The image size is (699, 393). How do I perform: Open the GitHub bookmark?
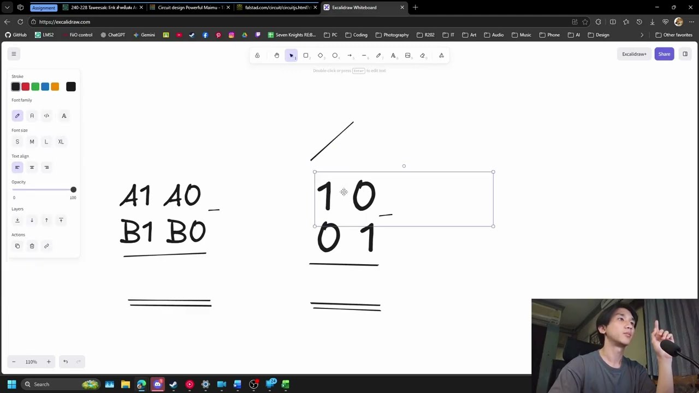pyautogui.click(x=16, y=35)
